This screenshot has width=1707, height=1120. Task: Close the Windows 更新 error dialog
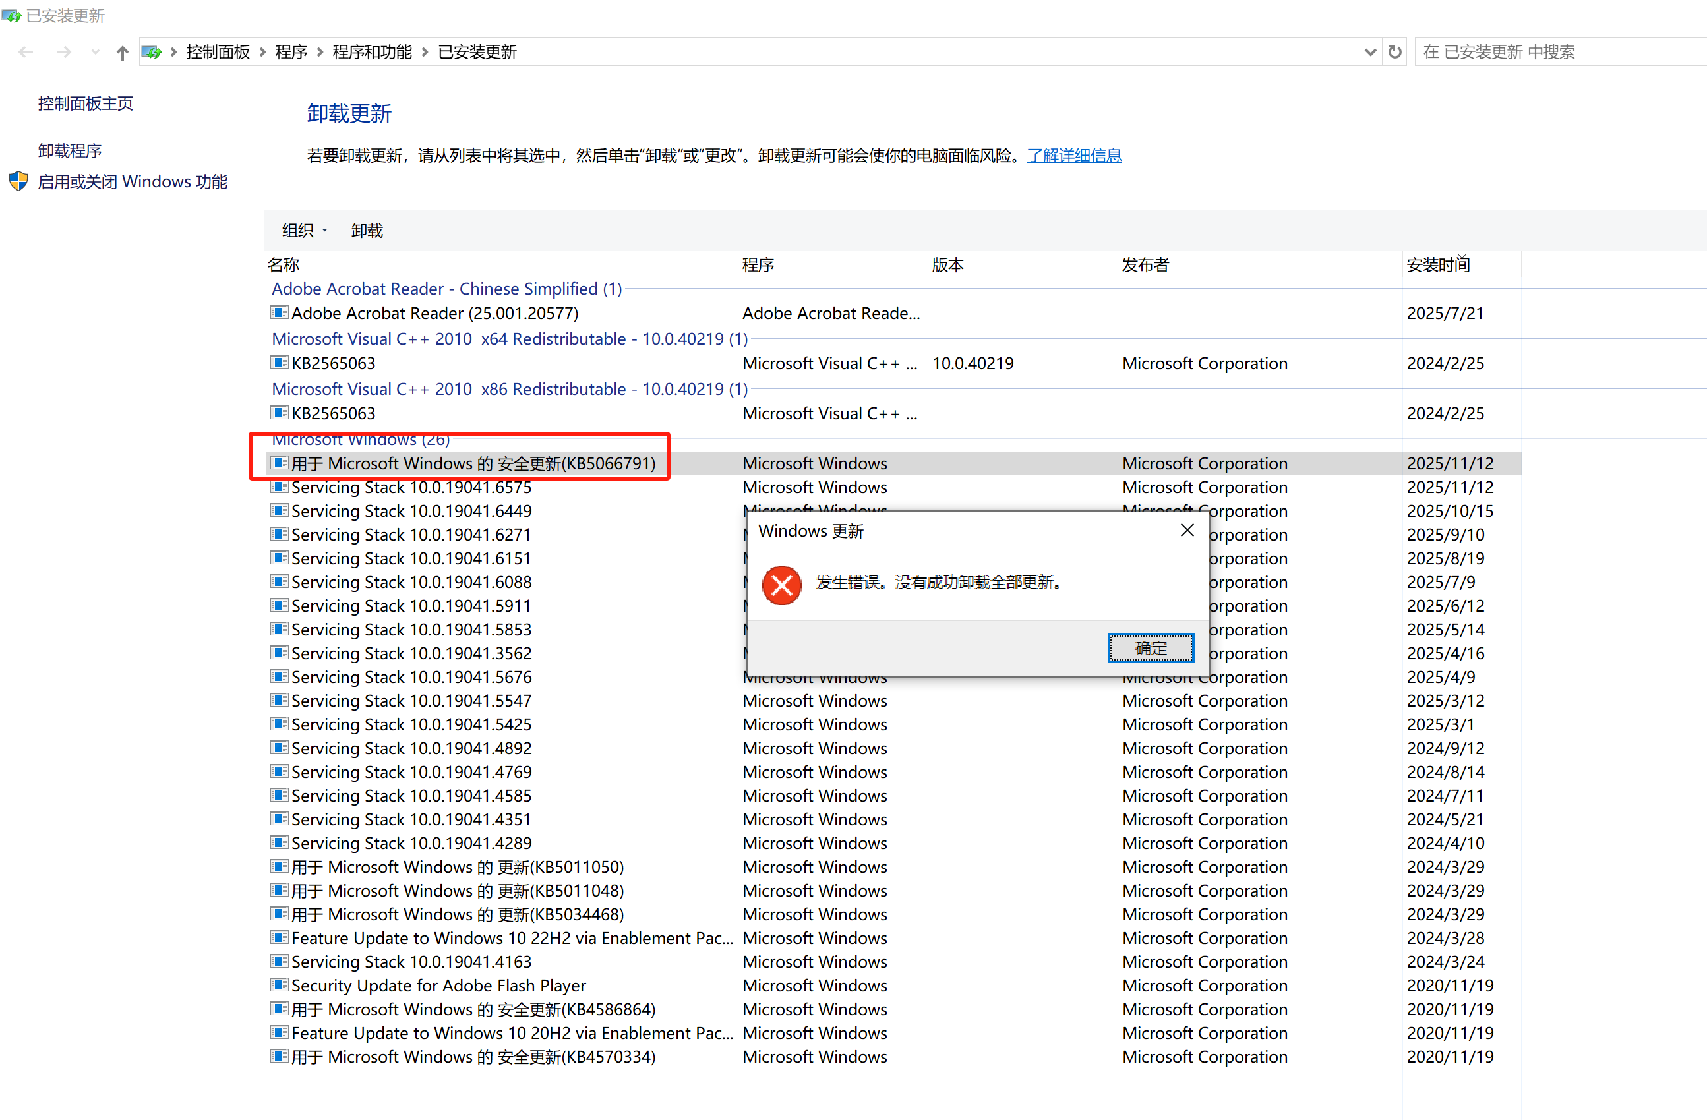point(1186,530)
